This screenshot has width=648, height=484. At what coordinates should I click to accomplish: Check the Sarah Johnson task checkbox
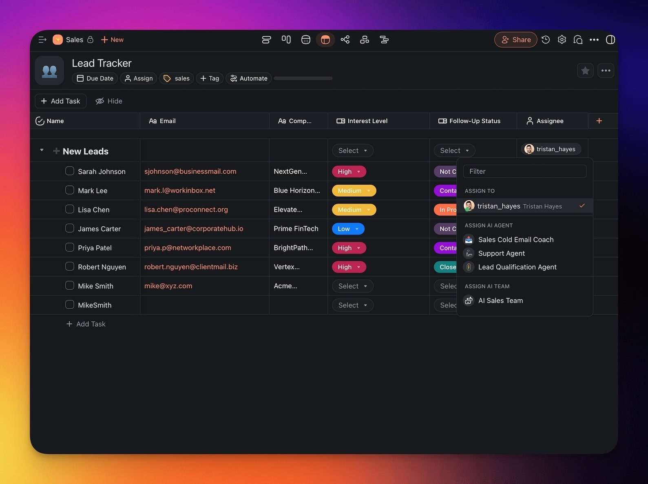70,171
